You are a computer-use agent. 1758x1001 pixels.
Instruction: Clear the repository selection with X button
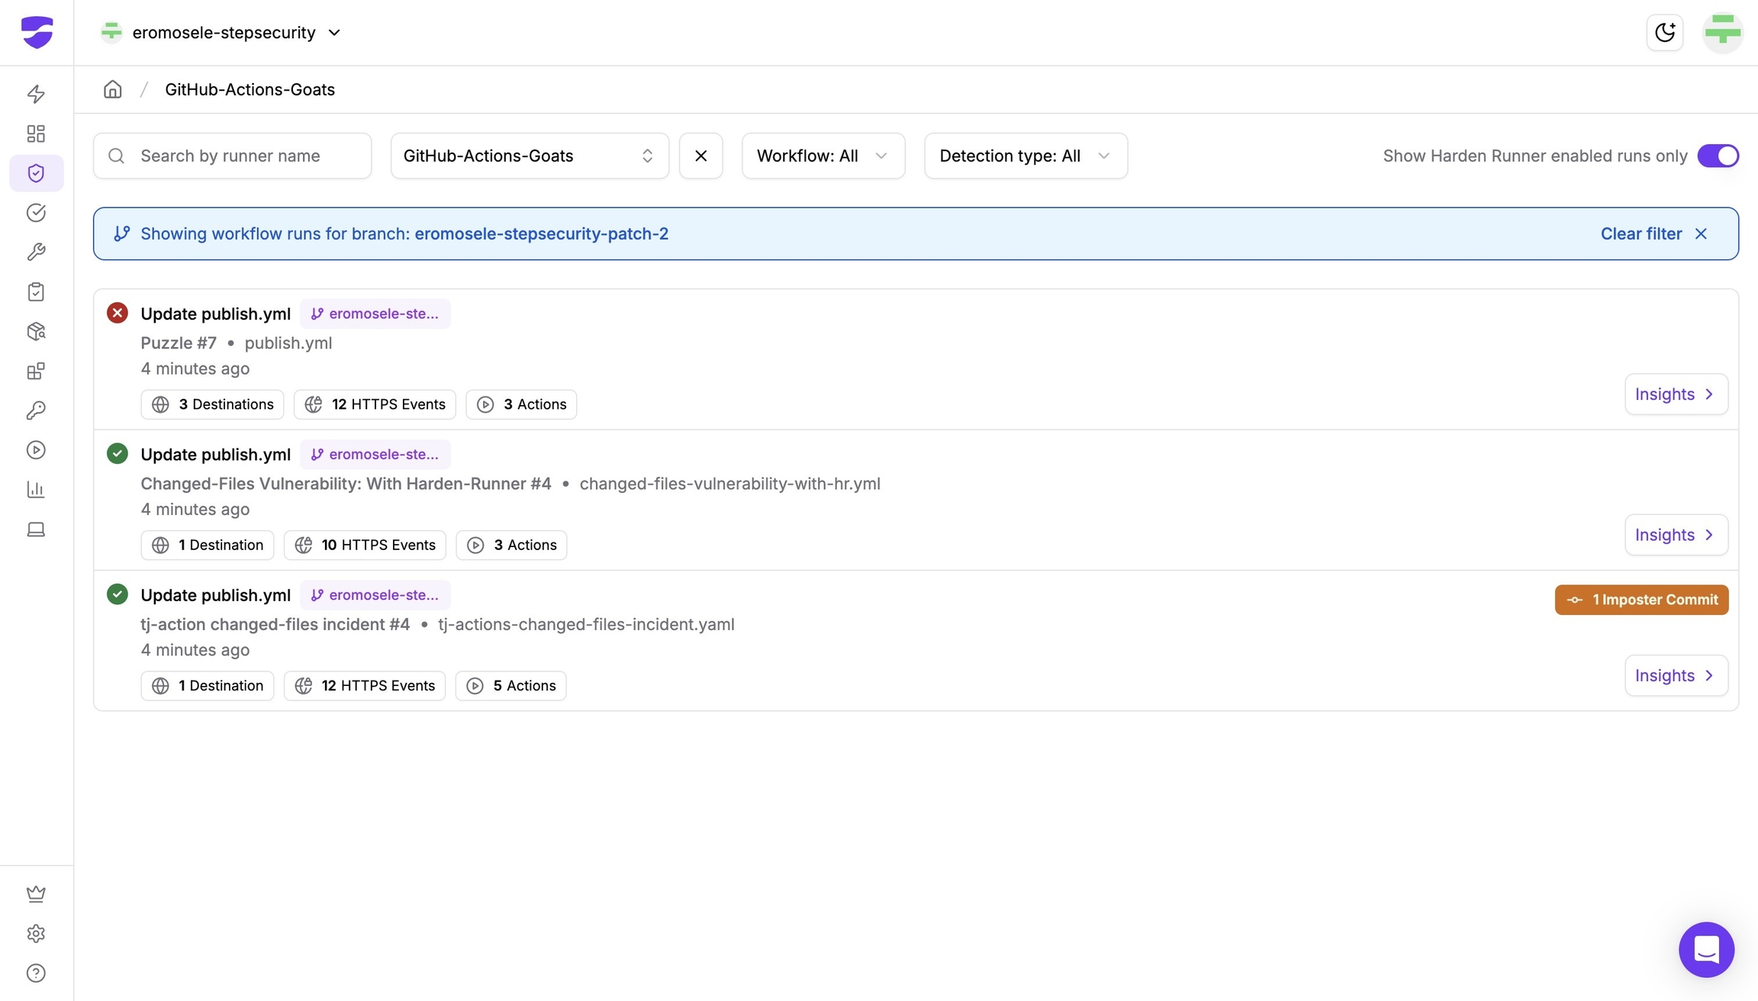(700, 156)
